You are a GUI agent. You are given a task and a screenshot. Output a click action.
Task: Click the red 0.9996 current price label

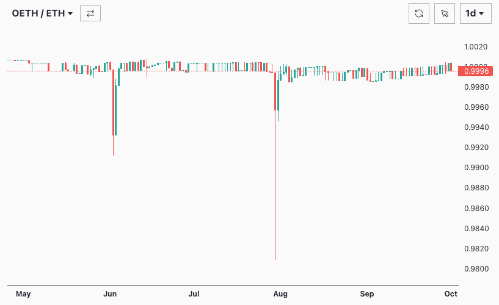point(475,71)
